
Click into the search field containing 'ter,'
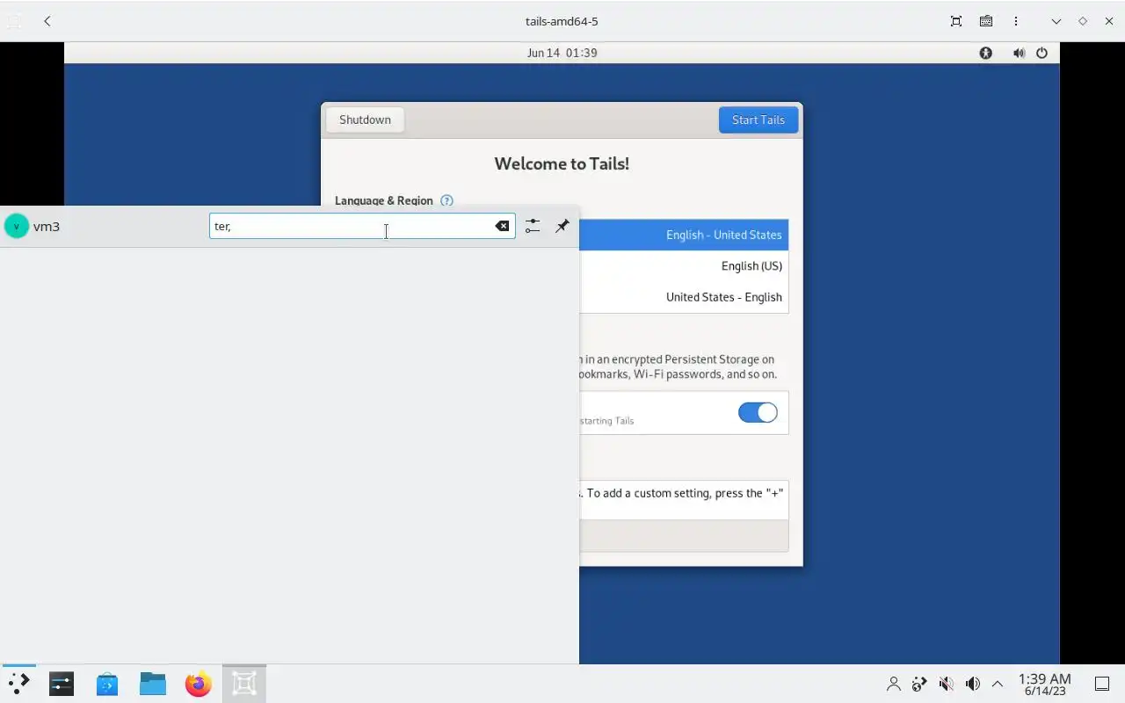(362, 226)
